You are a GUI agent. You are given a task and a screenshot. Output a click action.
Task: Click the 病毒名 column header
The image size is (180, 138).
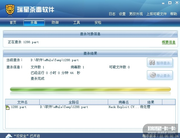pyautogui.click(x=124, y=102)
